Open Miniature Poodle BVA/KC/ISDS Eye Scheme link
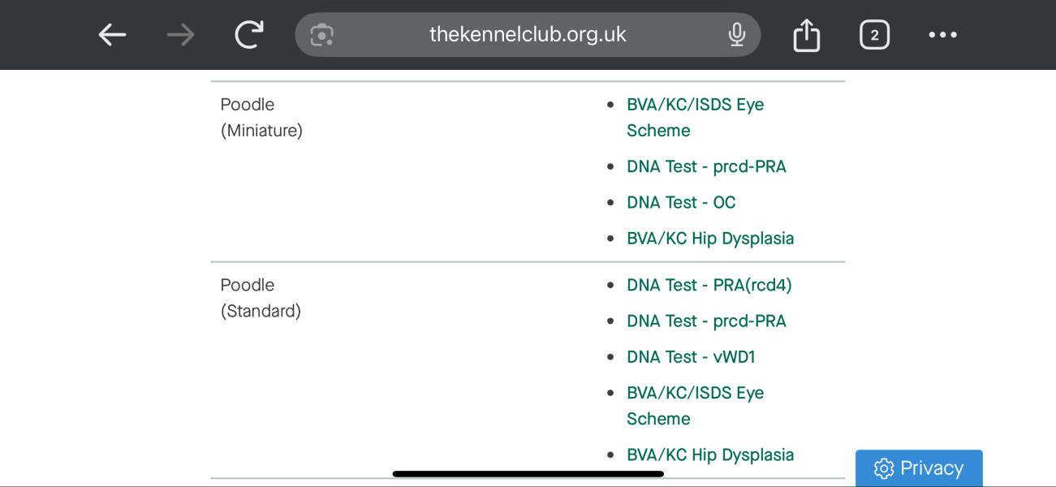This screenshot has width=1056, height=487. point(695,105)
